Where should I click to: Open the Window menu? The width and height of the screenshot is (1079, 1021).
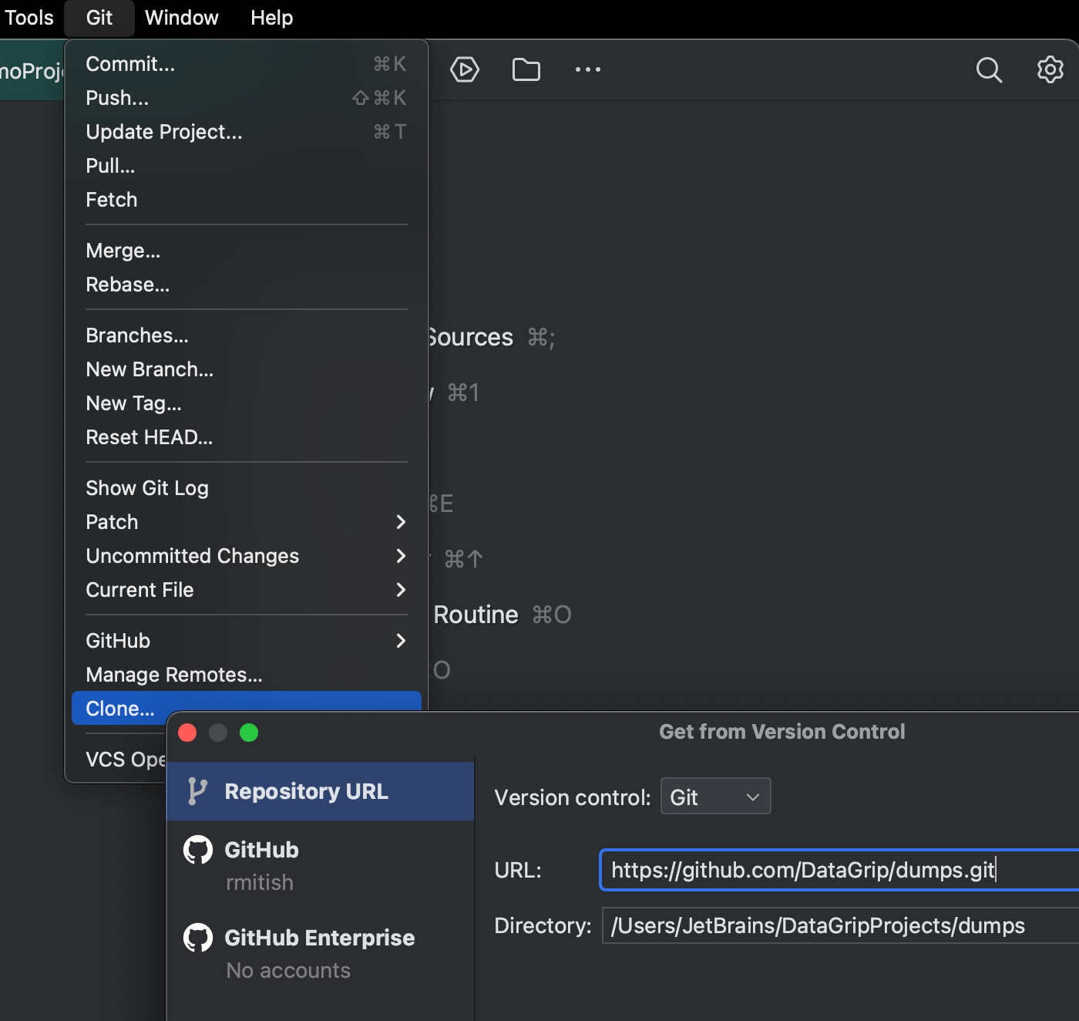(181, 17)
